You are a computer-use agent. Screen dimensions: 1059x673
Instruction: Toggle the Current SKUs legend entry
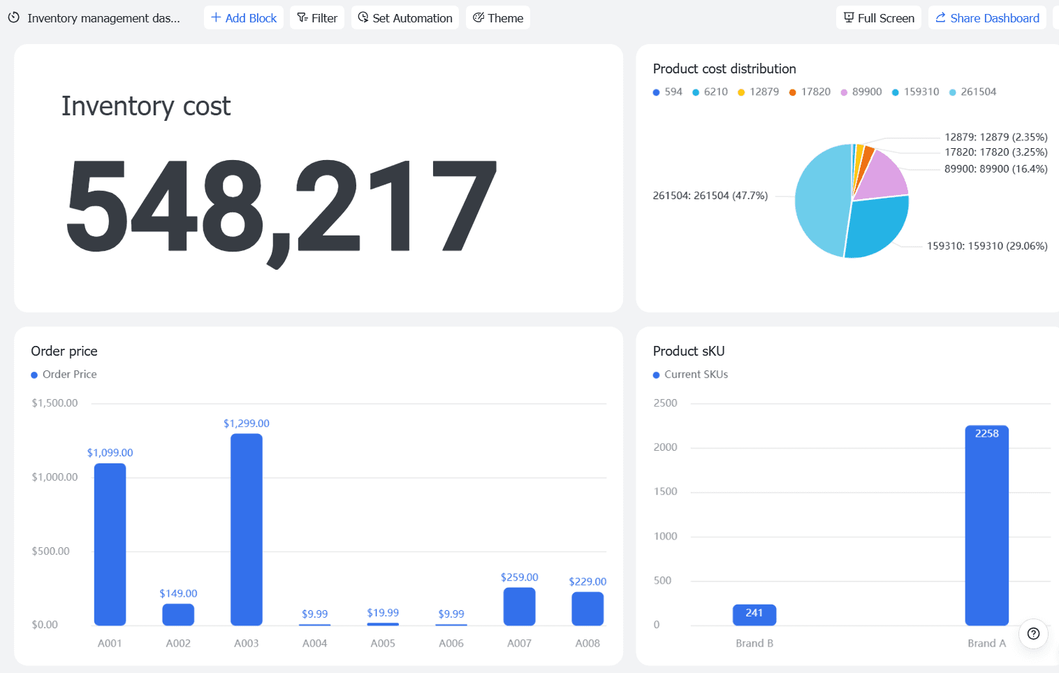pyautogui.click(x=690, y=375)
